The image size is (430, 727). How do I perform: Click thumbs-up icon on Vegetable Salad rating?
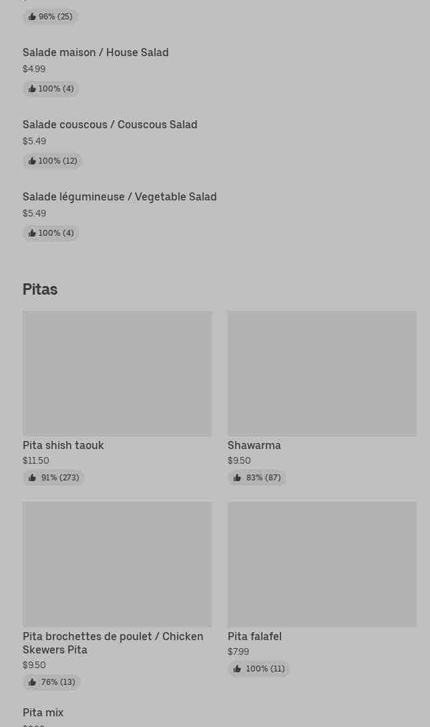32,233
